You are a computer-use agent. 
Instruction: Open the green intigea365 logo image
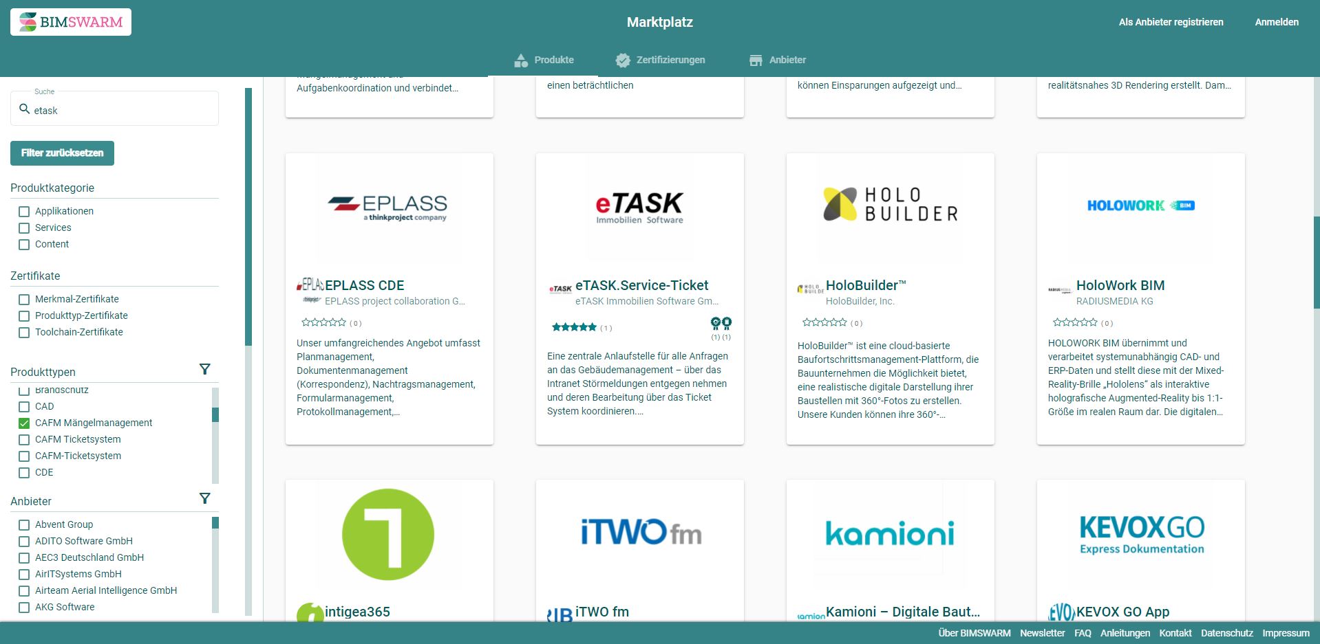[x=390, y=535]
